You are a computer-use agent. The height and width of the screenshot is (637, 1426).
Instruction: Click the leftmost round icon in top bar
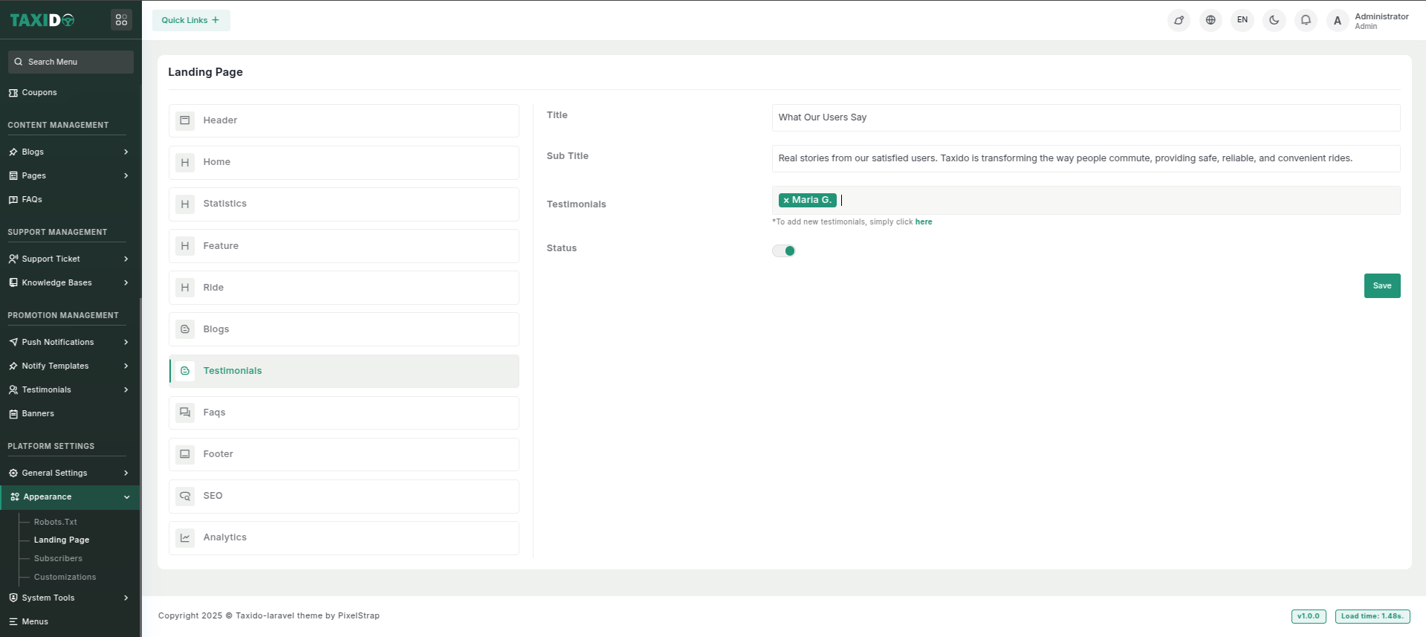[1179, 20]
